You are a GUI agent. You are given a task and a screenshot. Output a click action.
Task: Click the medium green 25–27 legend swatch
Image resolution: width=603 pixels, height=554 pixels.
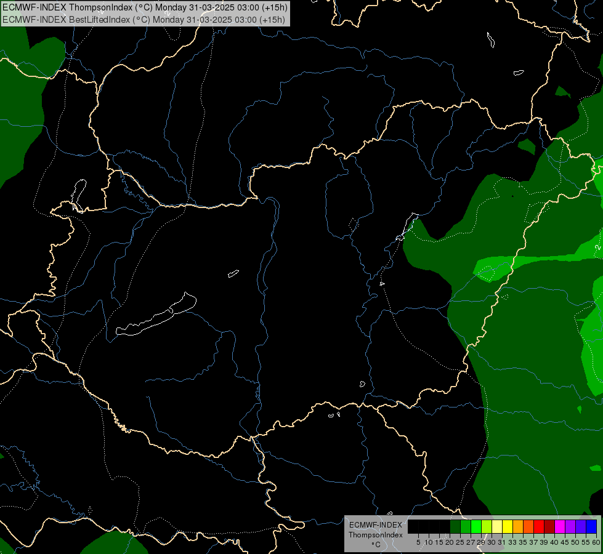(465, 526)
